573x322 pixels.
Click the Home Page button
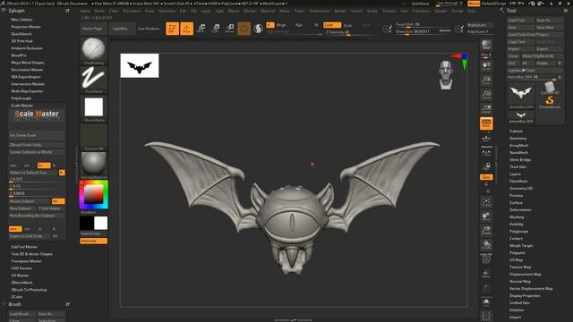(93, 29)
